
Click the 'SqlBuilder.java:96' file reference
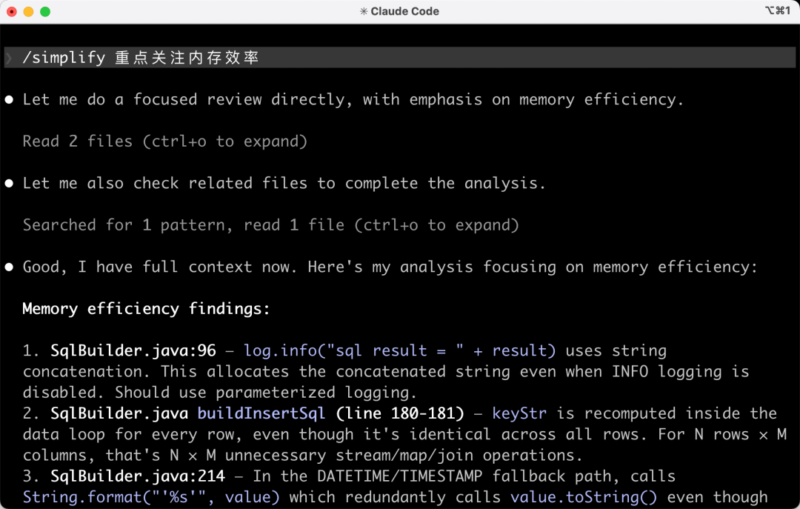(x=133, y=350)
